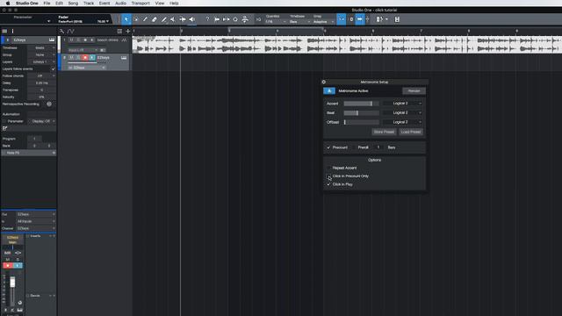Select the Mute tool
This screenshot has width=562, height=316.
[173, 19]
